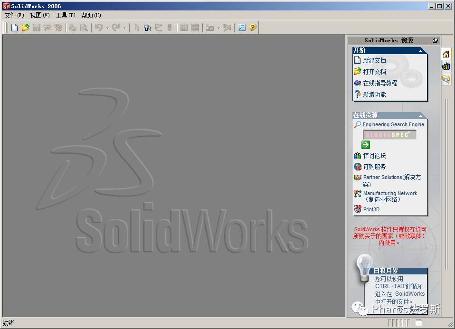Click the brick-pattern texture toolbar icon

(x=195, y=28)
